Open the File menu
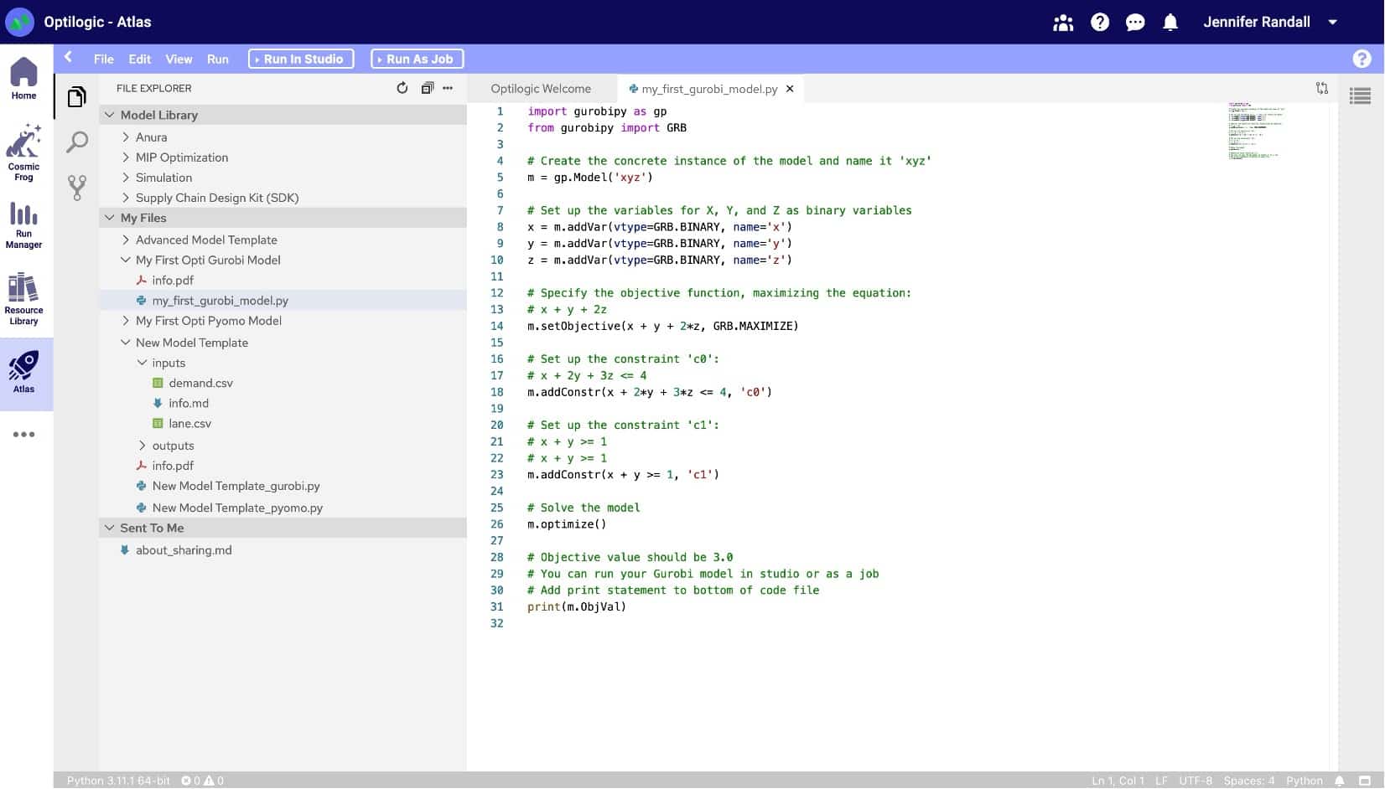1385x789 pixels. pos(104,59)
